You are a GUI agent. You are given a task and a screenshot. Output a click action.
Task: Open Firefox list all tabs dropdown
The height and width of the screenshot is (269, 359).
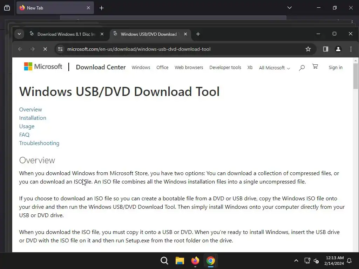click(289, 8)
